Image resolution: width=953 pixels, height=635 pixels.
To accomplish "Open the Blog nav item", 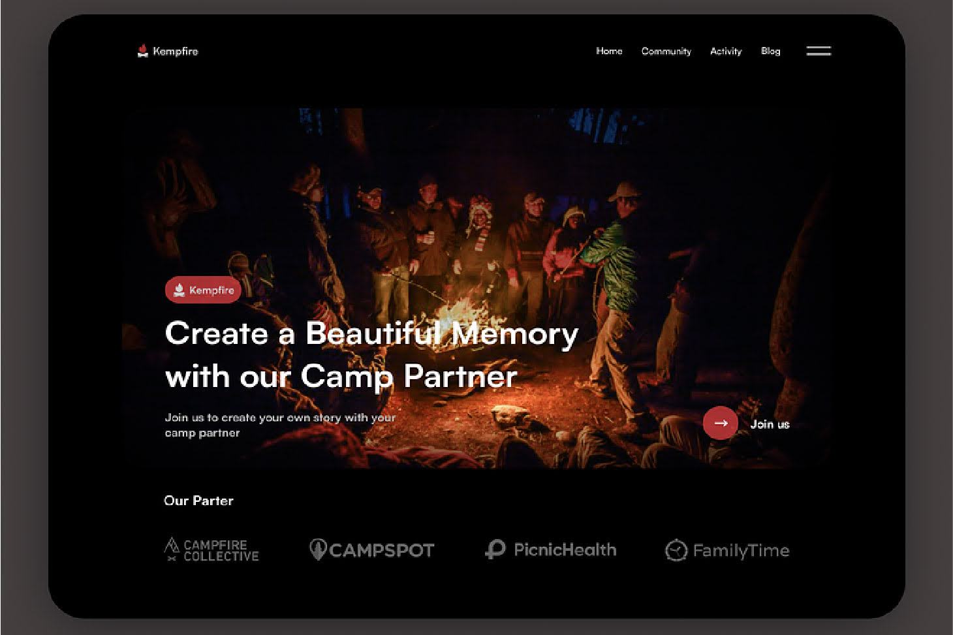I will coord(770,51).
